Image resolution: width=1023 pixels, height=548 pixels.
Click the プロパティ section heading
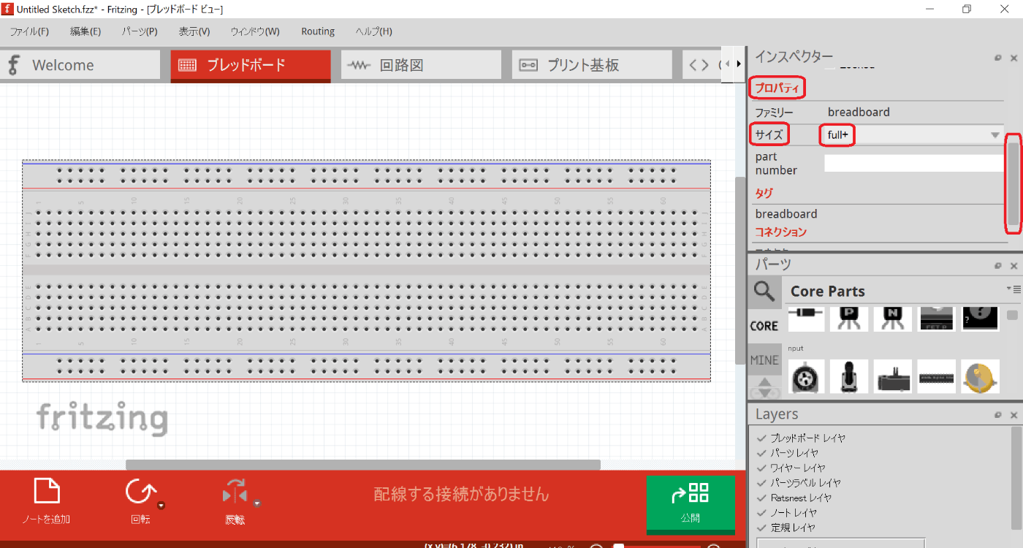(x=777, y=88)
